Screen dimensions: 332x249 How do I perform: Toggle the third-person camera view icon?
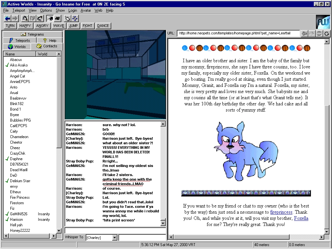(x=57, y=18)
